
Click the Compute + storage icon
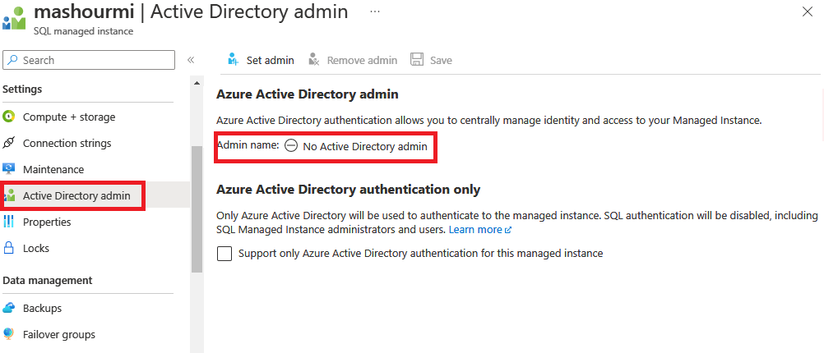coord(9,117)
